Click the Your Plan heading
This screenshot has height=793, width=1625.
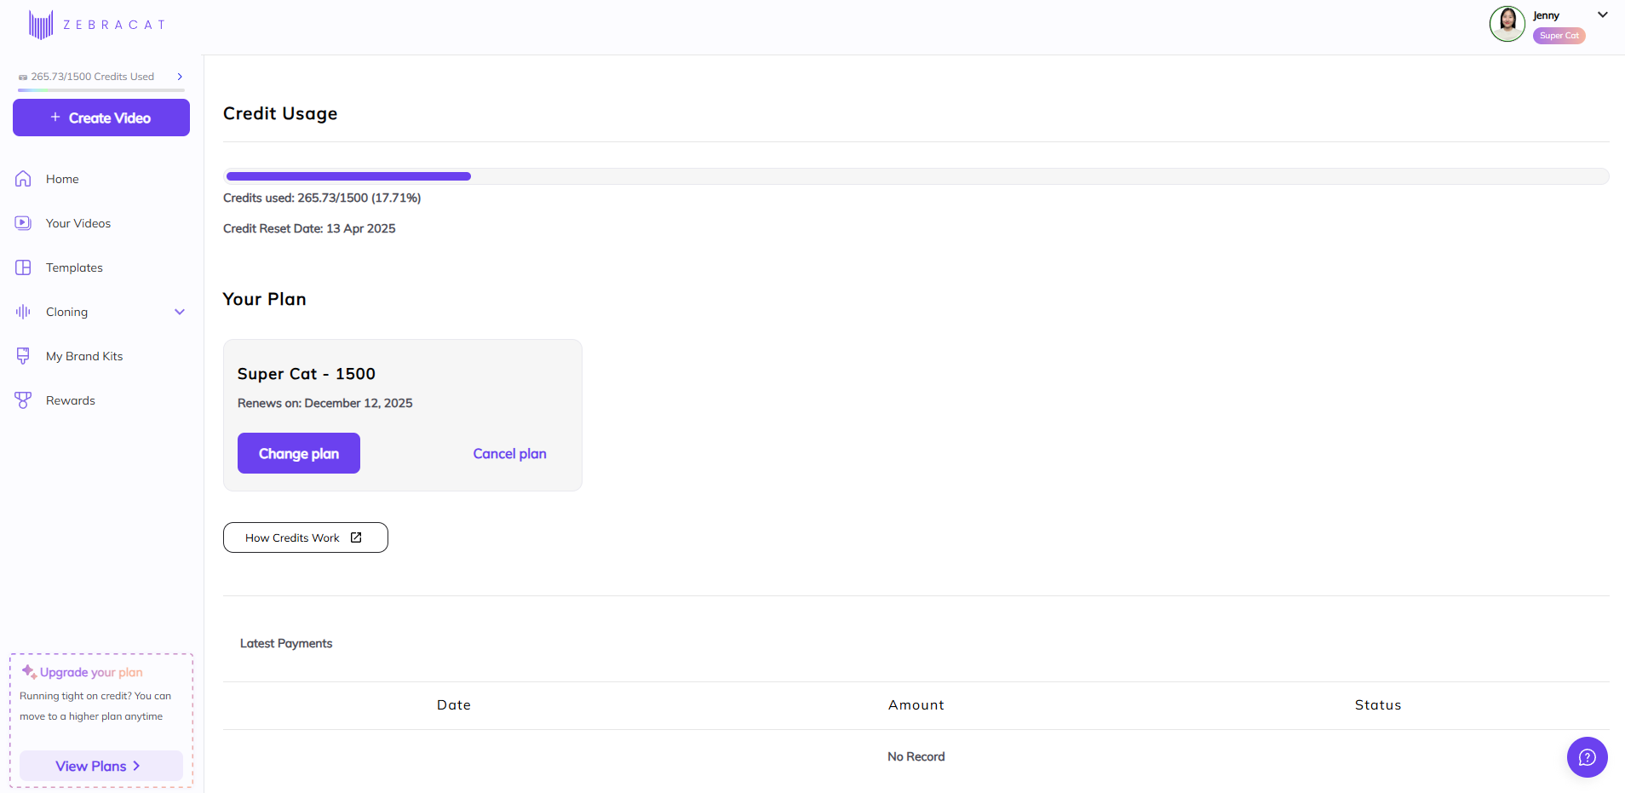pos(264,299)
